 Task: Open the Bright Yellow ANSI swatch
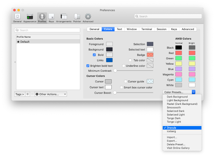[x=192, y=64]
